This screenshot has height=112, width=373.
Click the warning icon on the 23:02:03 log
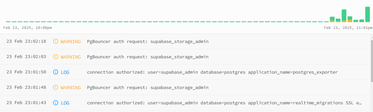click(55, 57)
